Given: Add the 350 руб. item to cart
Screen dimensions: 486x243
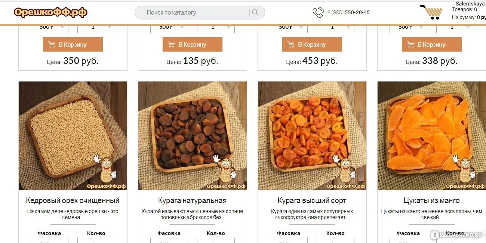Looking at the screenshot, I should point(73,44).
